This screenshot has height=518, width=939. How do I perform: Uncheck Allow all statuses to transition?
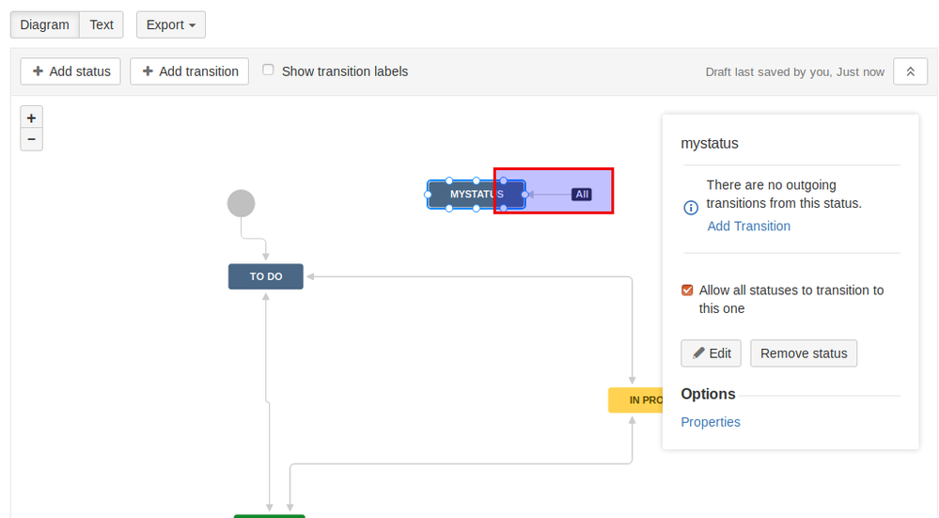coord(687,290)
